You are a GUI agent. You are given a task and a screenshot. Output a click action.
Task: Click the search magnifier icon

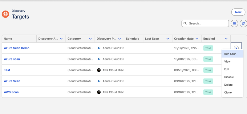[185, 23]
